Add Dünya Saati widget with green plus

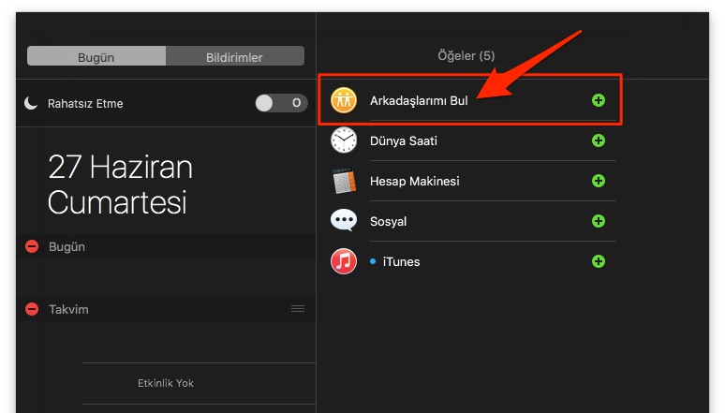point(599,140)
